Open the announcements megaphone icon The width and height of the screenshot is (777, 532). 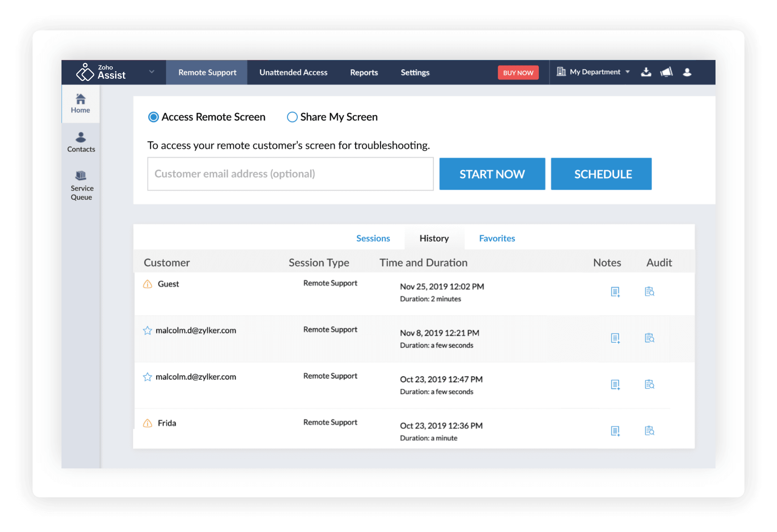pyautogui.click(x=666, y=72)
